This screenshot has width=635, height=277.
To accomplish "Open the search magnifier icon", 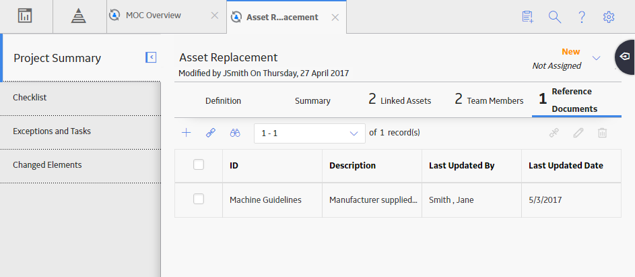I will point(554,17).
